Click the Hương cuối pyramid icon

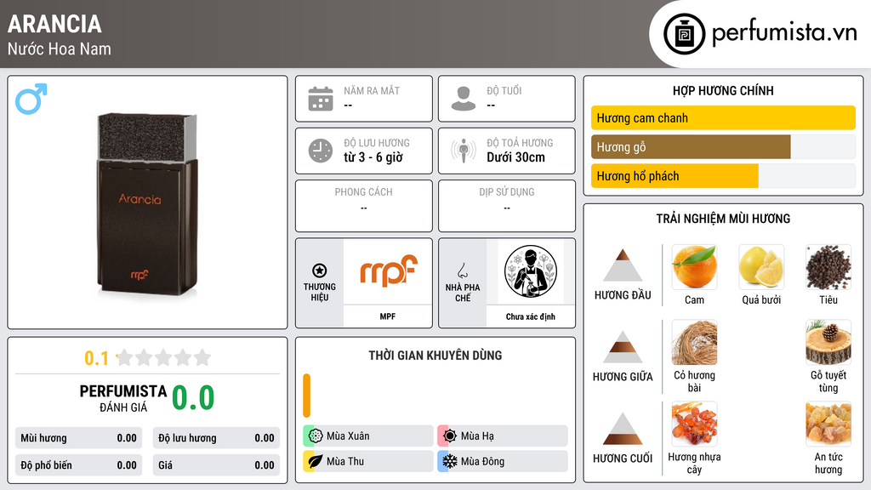tap(623, 429)
